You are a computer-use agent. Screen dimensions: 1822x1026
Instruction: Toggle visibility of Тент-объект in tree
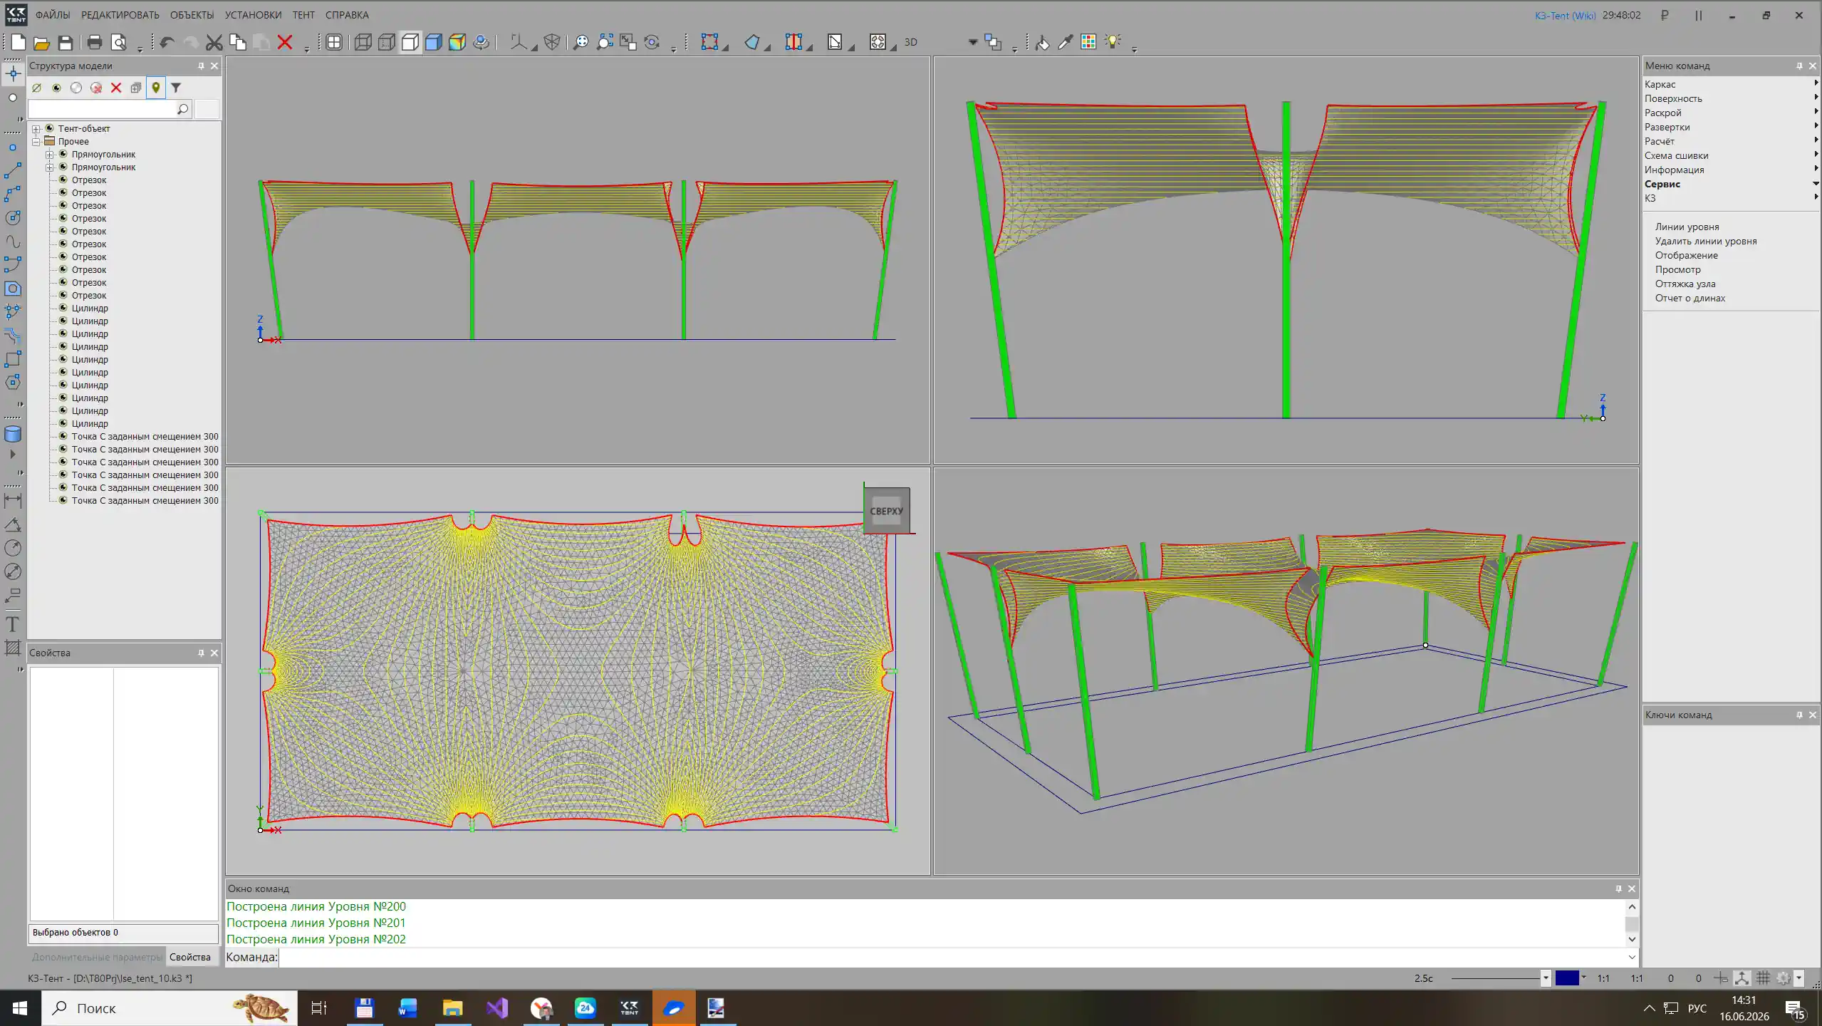50,128
